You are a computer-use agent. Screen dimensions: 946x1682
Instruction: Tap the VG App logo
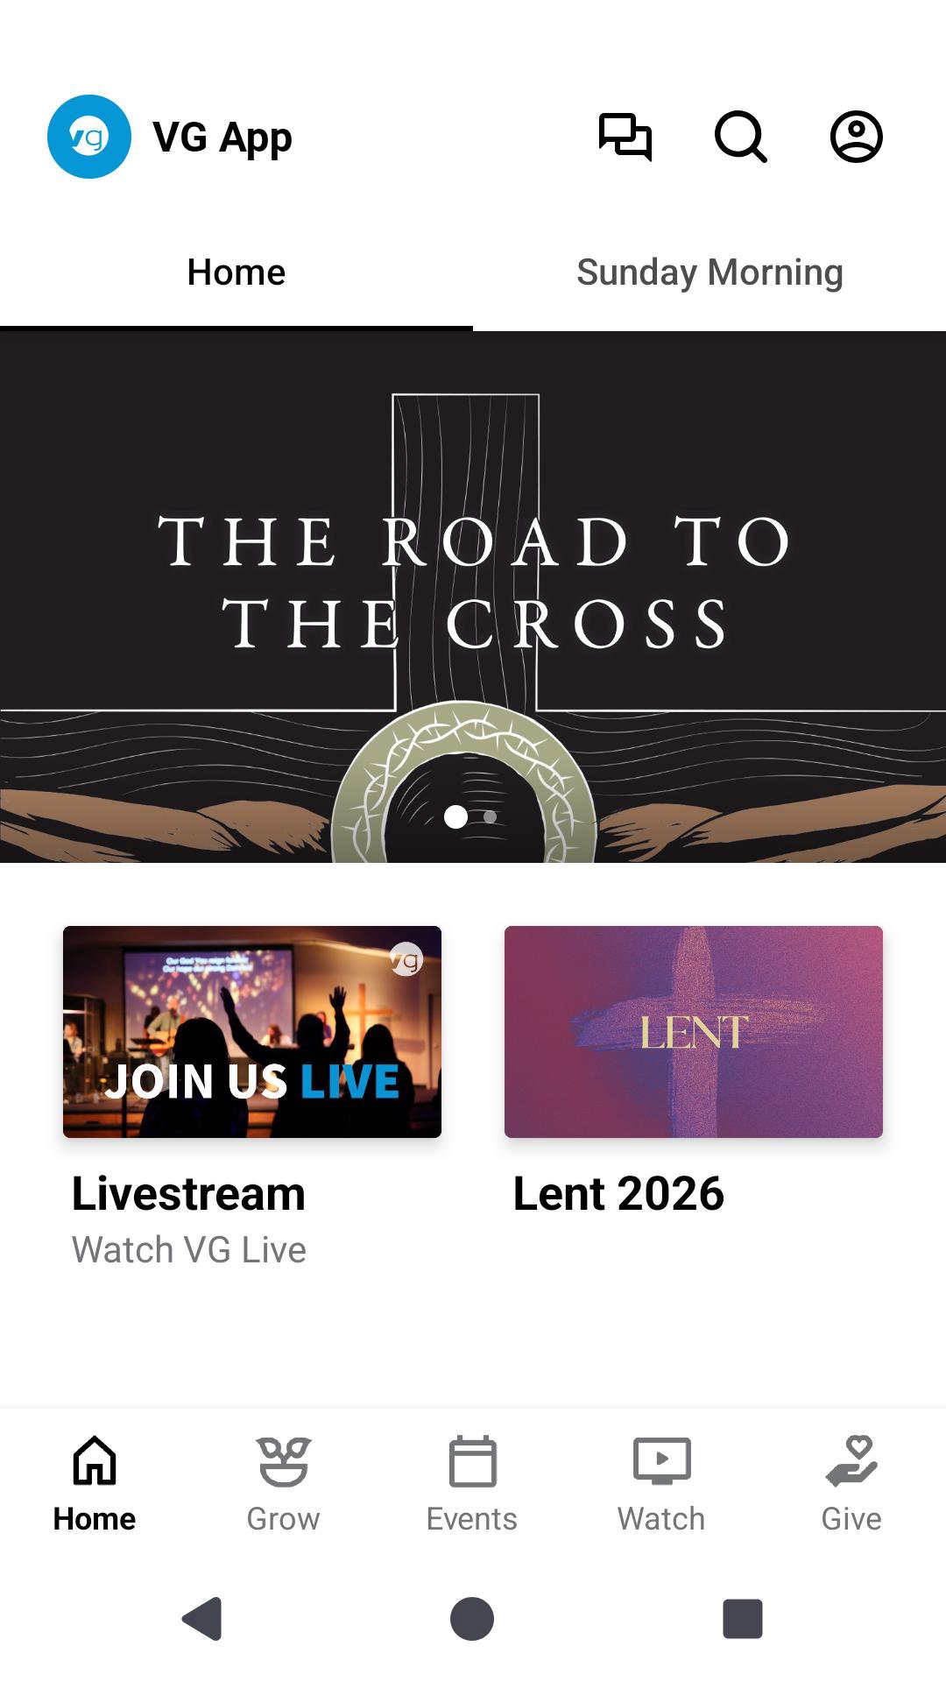coord(89,137)
